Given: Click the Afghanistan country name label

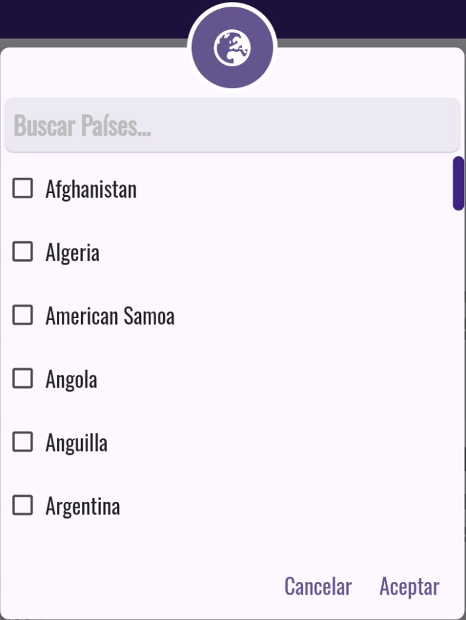Looking at the screenshot, I should click(91, 189).
